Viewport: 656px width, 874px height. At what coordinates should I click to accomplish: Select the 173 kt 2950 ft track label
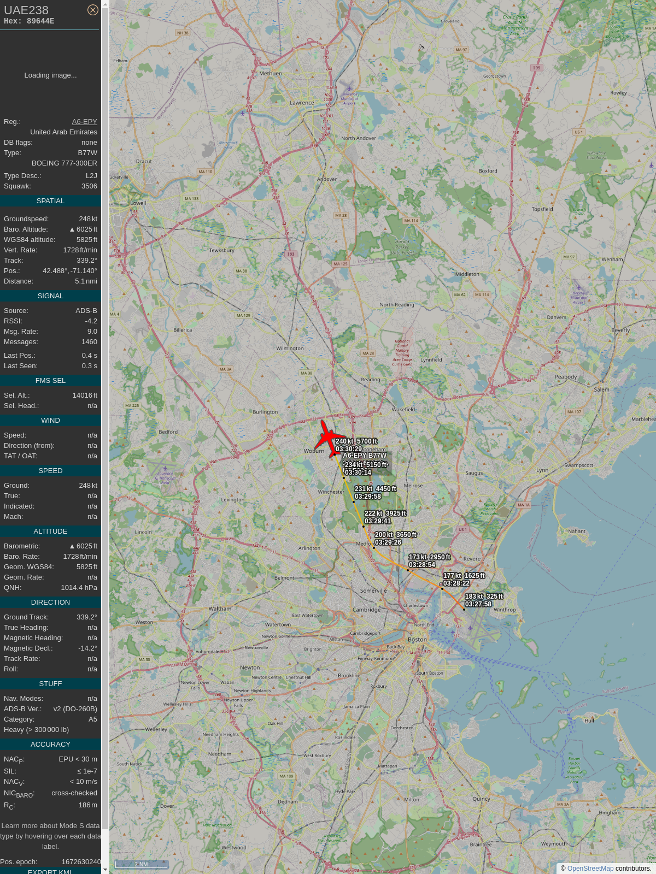430,557
